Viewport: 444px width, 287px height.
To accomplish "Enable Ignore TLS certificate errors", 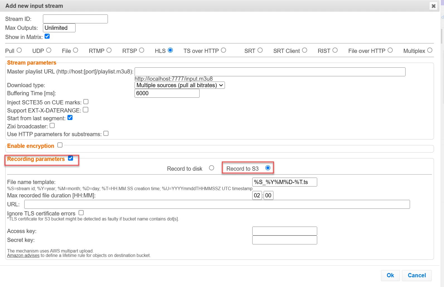I will coord(81,213).
